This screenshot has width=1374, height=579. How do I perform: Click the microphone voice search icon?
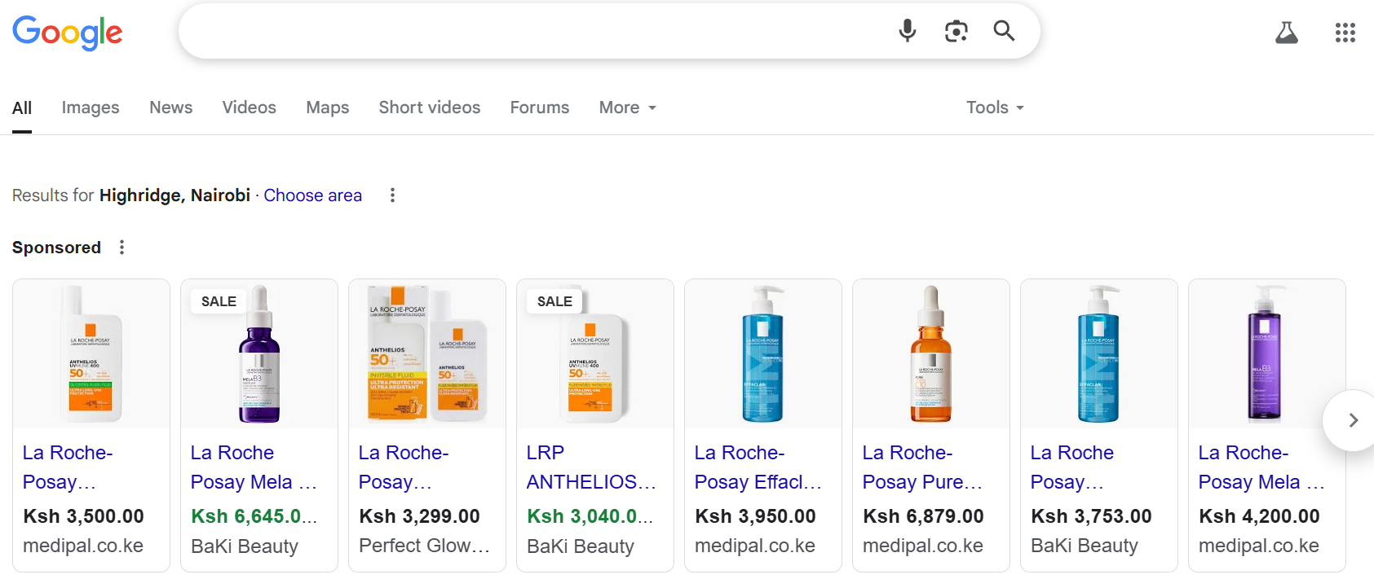(908, 31)
